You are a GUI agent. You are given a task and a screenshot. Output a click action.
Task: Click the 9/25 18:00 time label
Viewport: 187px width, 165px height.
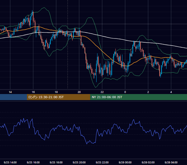[x=56, y=162]
